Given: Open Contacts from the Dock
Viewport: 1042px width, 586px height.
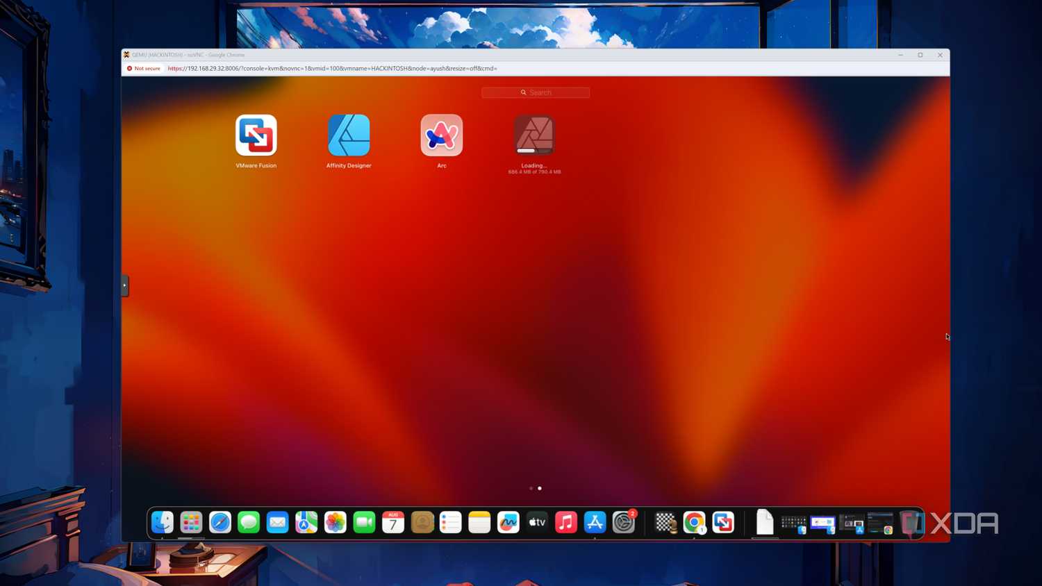Looking at the screenshot, I should (x=422, y=522).
